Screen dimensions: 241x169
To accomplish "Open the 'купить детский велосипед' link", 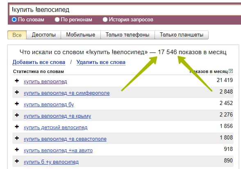I will tap(55, 128).
